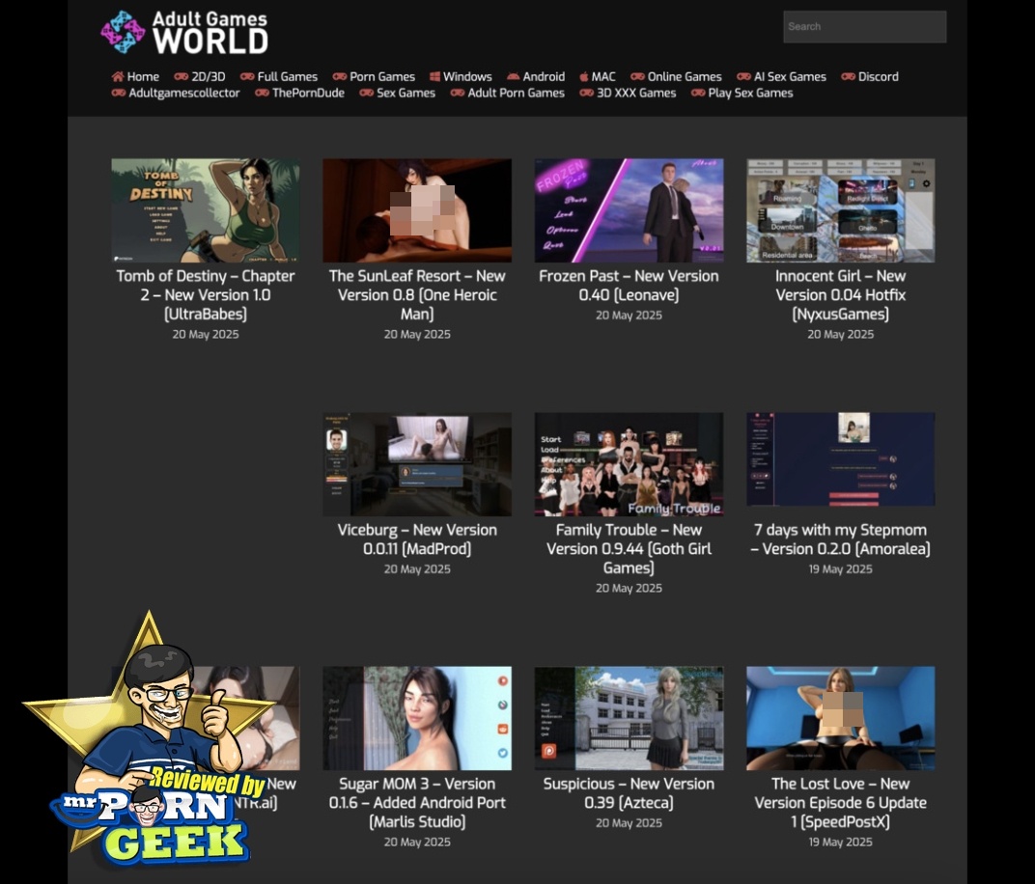Open the Discord link
1035x884 pixels.
tap(878, 76)
